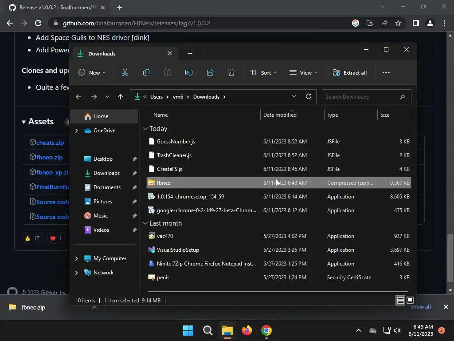The image size is (454, 341).
Task: Select Home in navigation pane
Action: coord(105,116)
